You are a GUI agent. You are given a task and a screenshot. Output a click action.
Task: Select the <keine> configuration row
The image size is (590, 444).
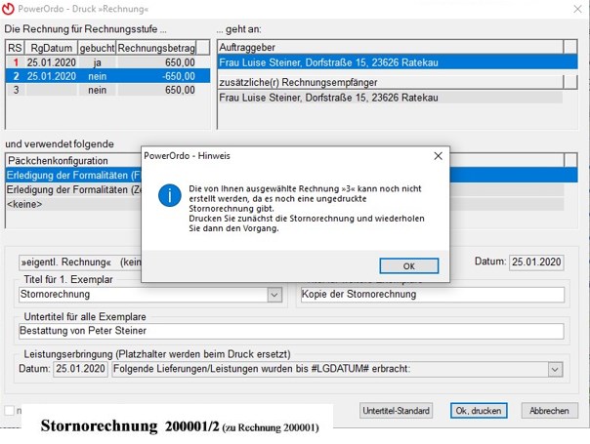point(73,204)
